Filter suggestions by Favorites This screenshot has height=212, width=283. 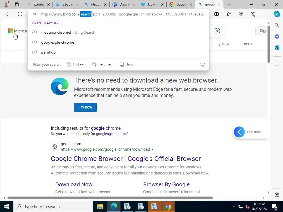[102, 64]
